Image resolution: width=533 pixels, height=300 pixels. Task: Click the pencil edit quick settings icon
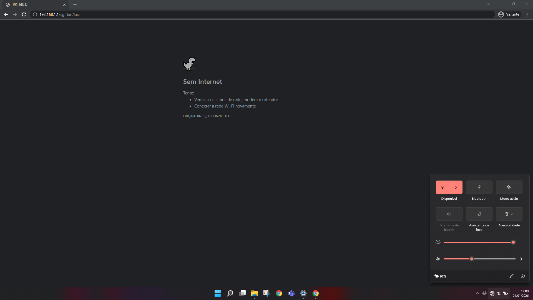tap(511, 276)
